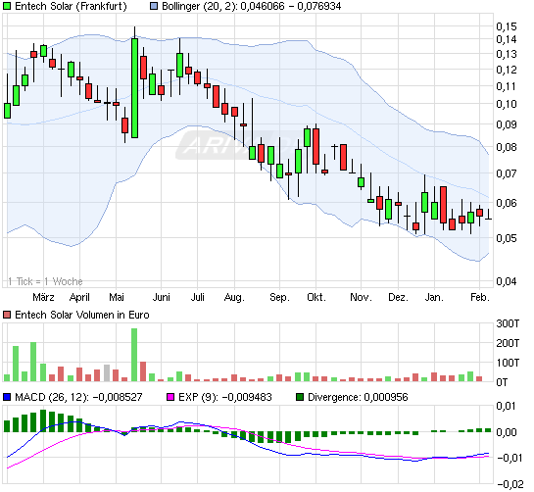Click the 'Juli' month label
Screen dimensions: 534x492
click(197, 297)
